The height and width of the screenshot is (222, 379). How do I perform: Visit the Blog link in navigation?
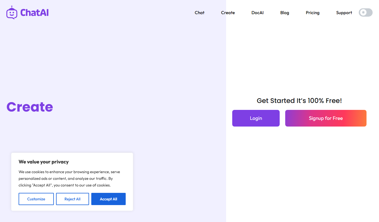click(285, 13)
